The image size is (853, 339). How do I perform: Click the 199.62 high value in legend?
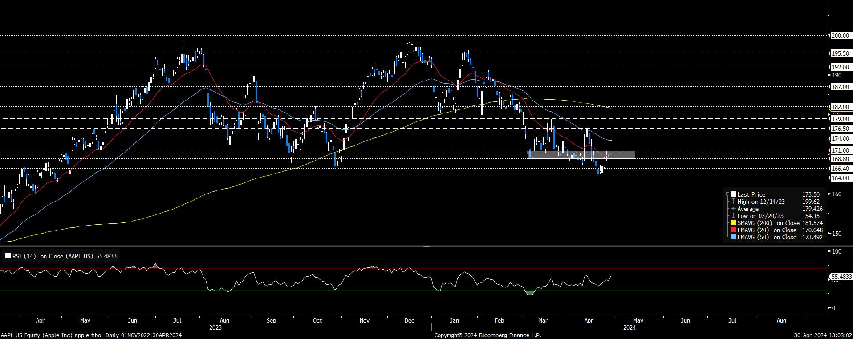811,202
